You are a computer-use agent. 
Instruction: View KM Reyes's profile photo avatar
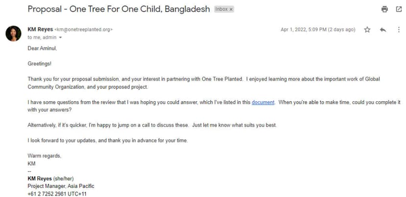tap(13, 34)
